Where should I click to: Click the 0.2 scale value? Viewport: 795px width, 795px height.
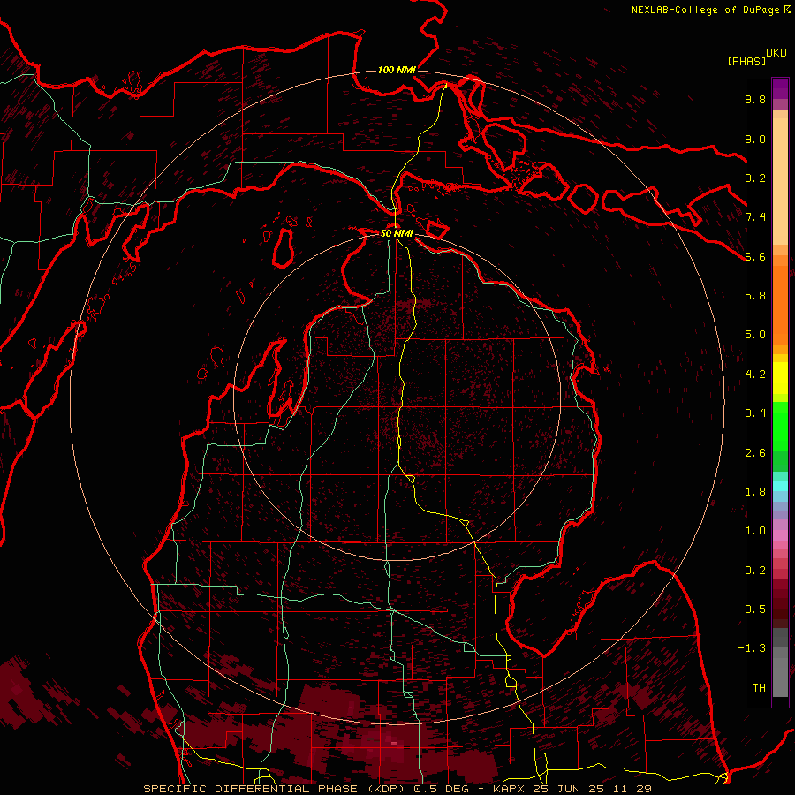tap(755, 571)
